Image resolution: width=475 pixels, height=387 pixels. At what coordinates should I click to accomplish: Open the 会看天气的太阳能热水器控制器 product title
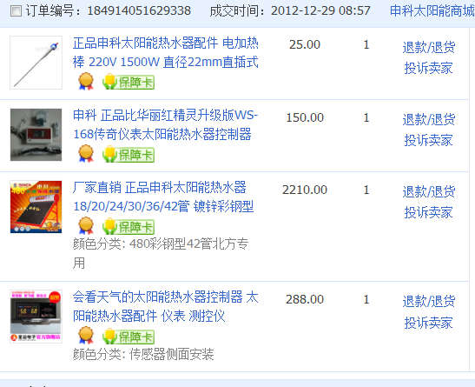tap(165, 306)
